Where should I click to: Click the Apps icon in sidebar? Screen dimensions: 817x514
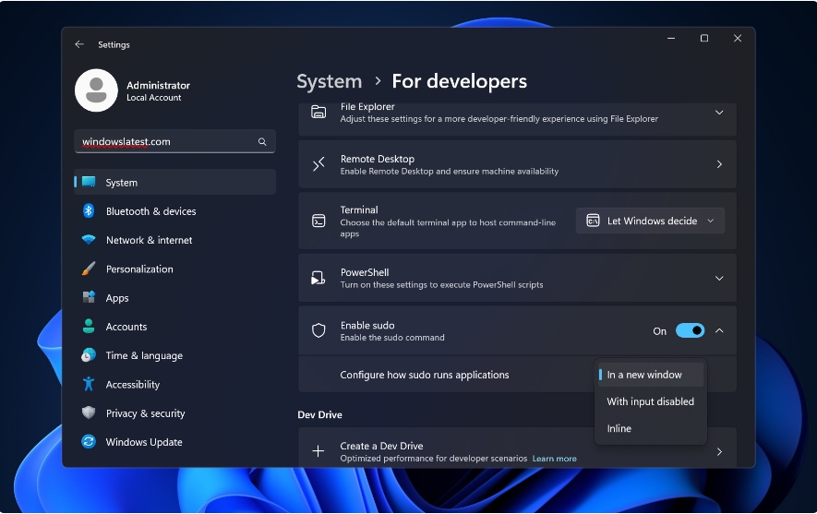pos(89,297)
